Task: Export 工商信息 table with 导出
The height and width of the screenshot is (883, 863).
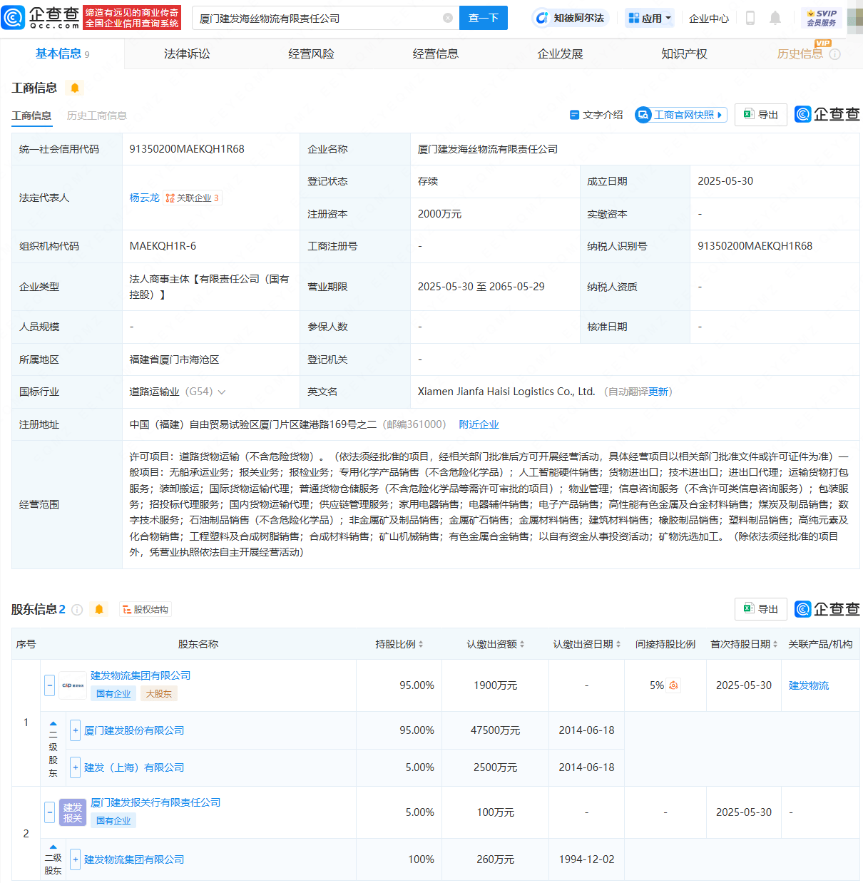Action: pyautogui.click(x=761, y=115)
